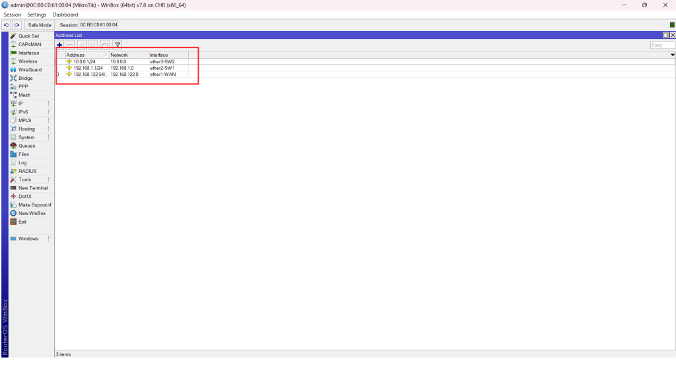Open the Session menu
Screen dimensions: 676x380
[13, 15]
